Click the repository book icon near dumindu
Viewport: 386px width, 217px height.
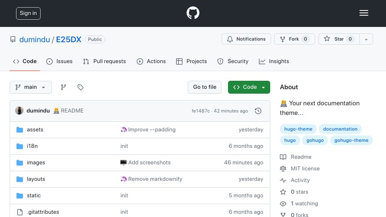click(13, 39)
